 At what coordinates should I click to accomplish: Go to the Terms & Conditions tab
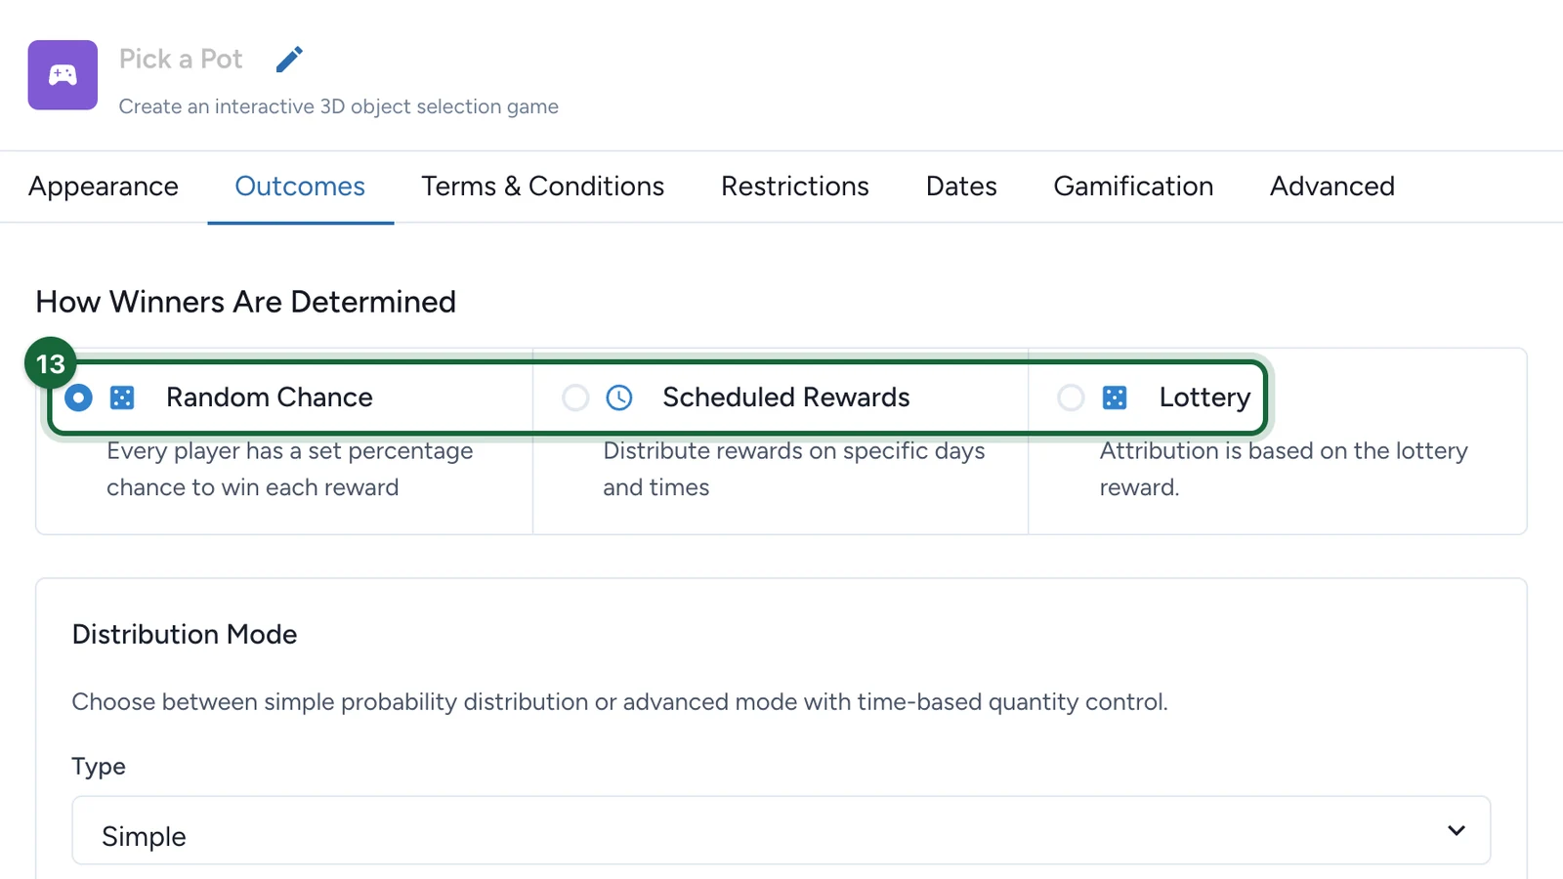pyautogui.click(x=543, y=187)
